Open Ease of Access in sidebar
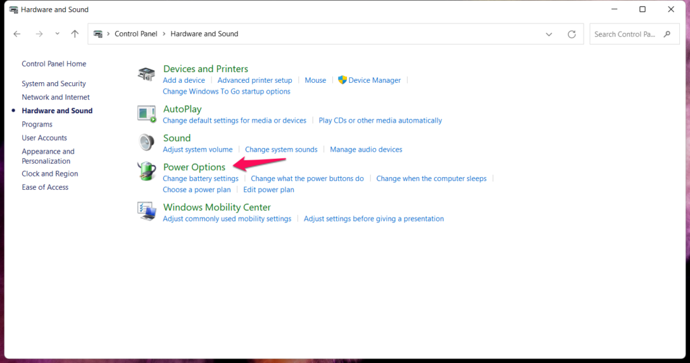Image resolution: width=690 pixels, height=363 pixels. (45, 187)
